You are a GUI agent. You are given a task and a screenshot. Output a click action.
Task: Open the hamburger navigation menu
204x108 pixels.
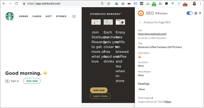pyautogui.click(x=74, y=16)
